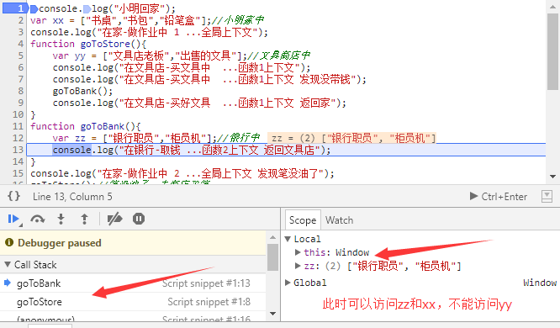Open the drawer toggle icon beside Ctrl+Enter
This screenshot has height=328, width=560.
point(547,196)
